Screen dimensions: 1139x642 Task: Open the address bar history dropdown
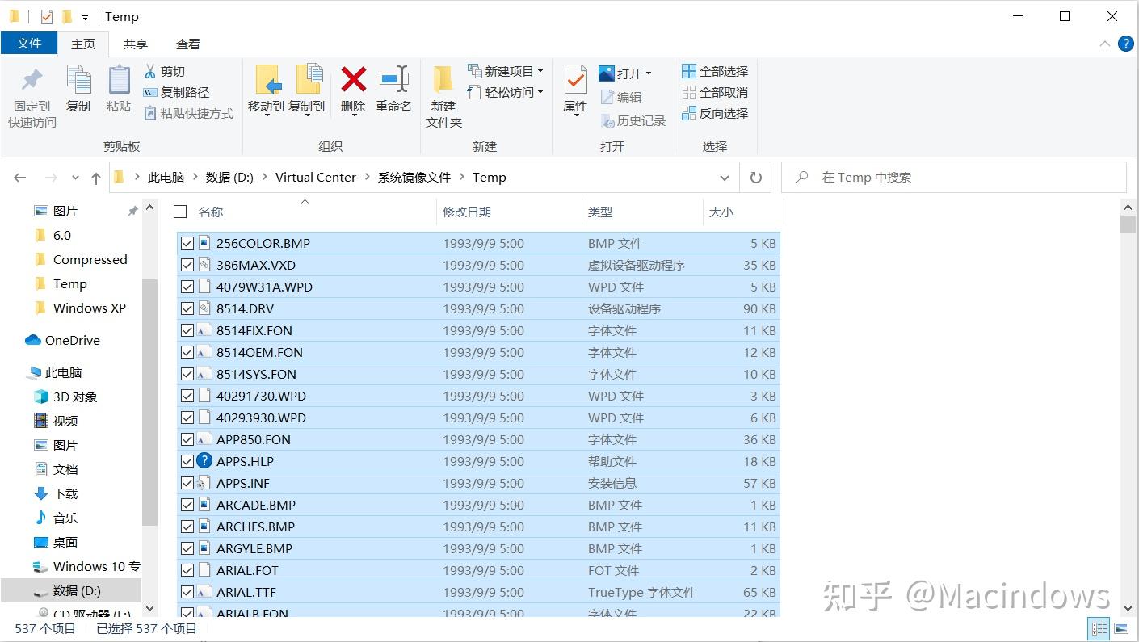pyautogui.click(x=725, y=177)
